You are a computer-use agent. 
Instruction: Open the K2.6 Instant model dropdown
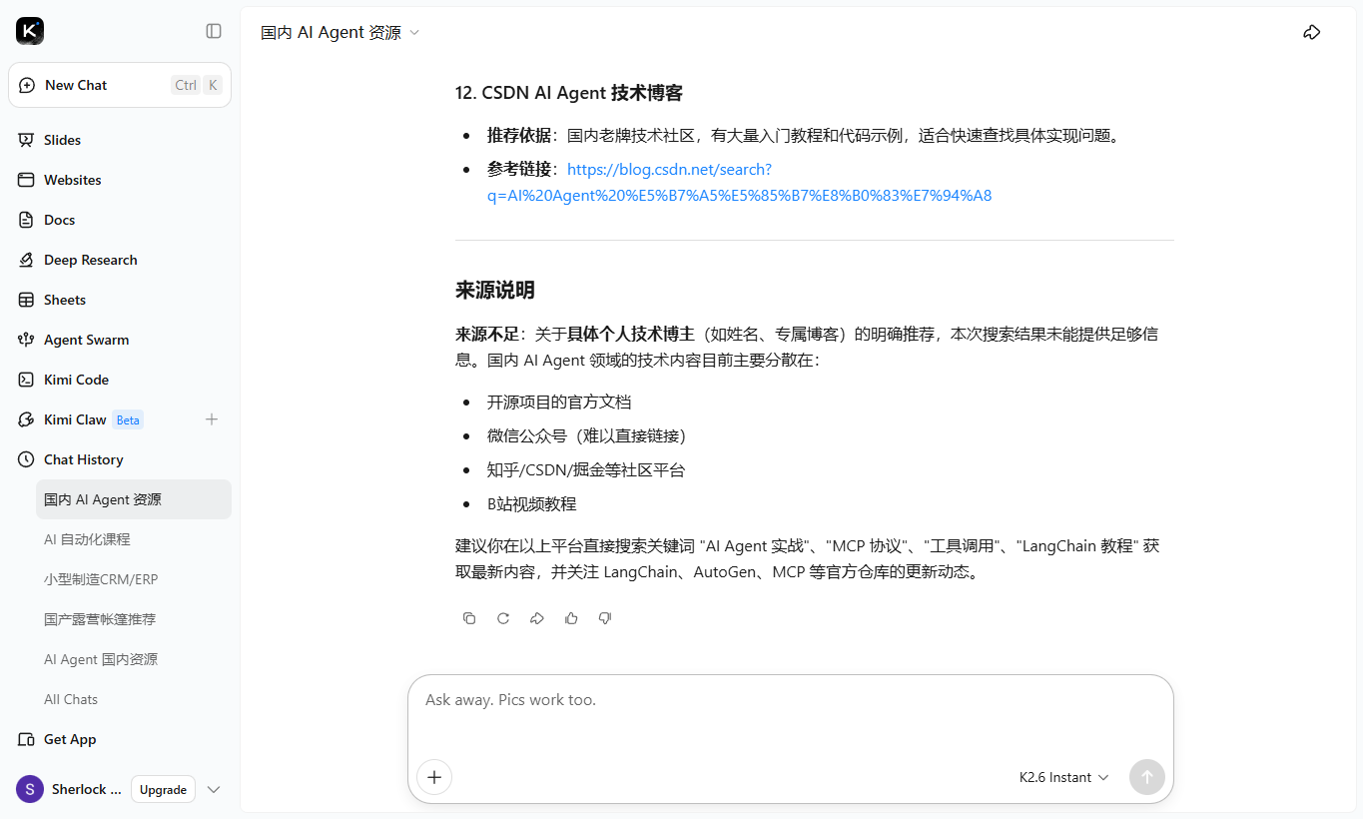tap(1063, 777)
